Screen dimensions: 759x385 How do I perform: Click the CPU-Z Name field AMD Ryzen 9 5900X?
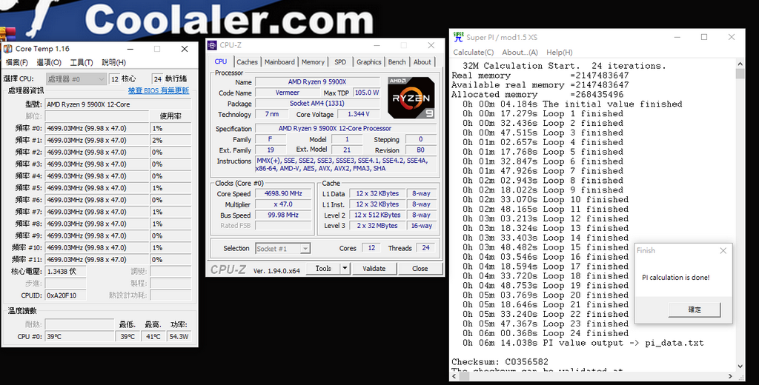tap(317, 81)
